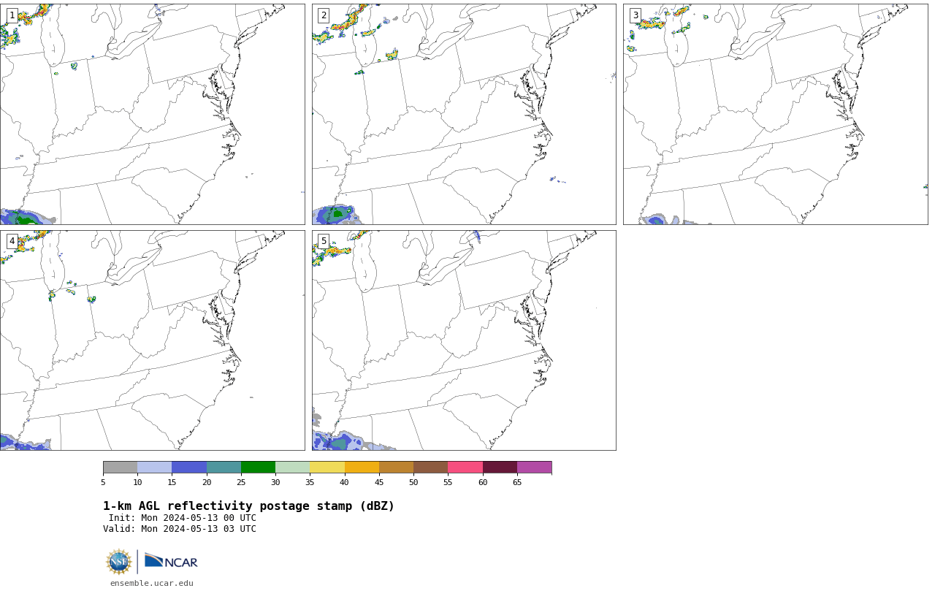Open ensemble member 5 reflectivity map
Image resolution: width=935 pixels, height=591 pixels.
coord(464,340)
